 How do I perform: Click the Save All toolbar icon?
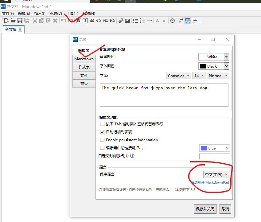pos(27,21)
